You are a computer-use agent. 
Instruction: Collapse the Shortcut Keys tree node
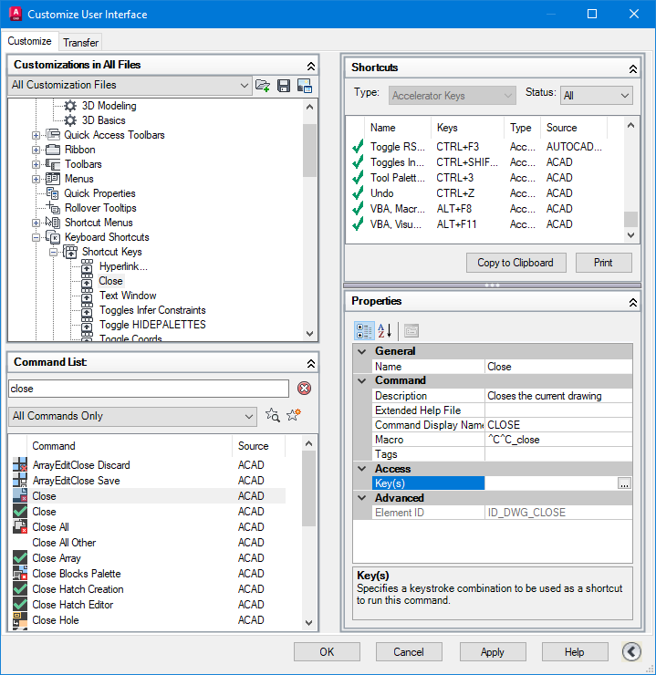coord(54,253)
